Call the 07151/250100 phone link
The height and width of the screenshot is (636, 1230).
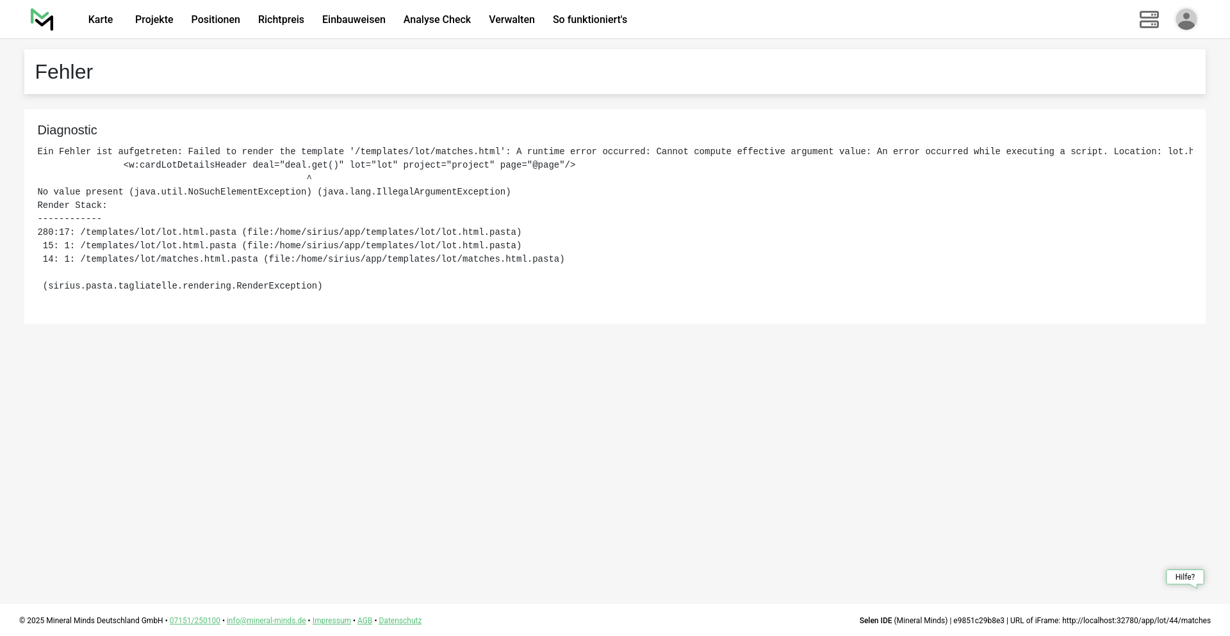click(x=195, y=621)
